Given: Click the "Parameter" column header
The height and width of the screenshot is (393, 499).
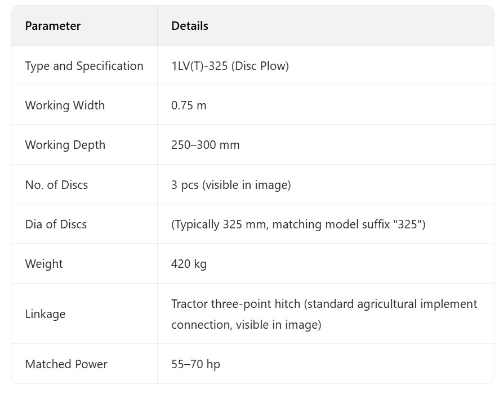Looking at the screenshot, I should tap(53, 26).
